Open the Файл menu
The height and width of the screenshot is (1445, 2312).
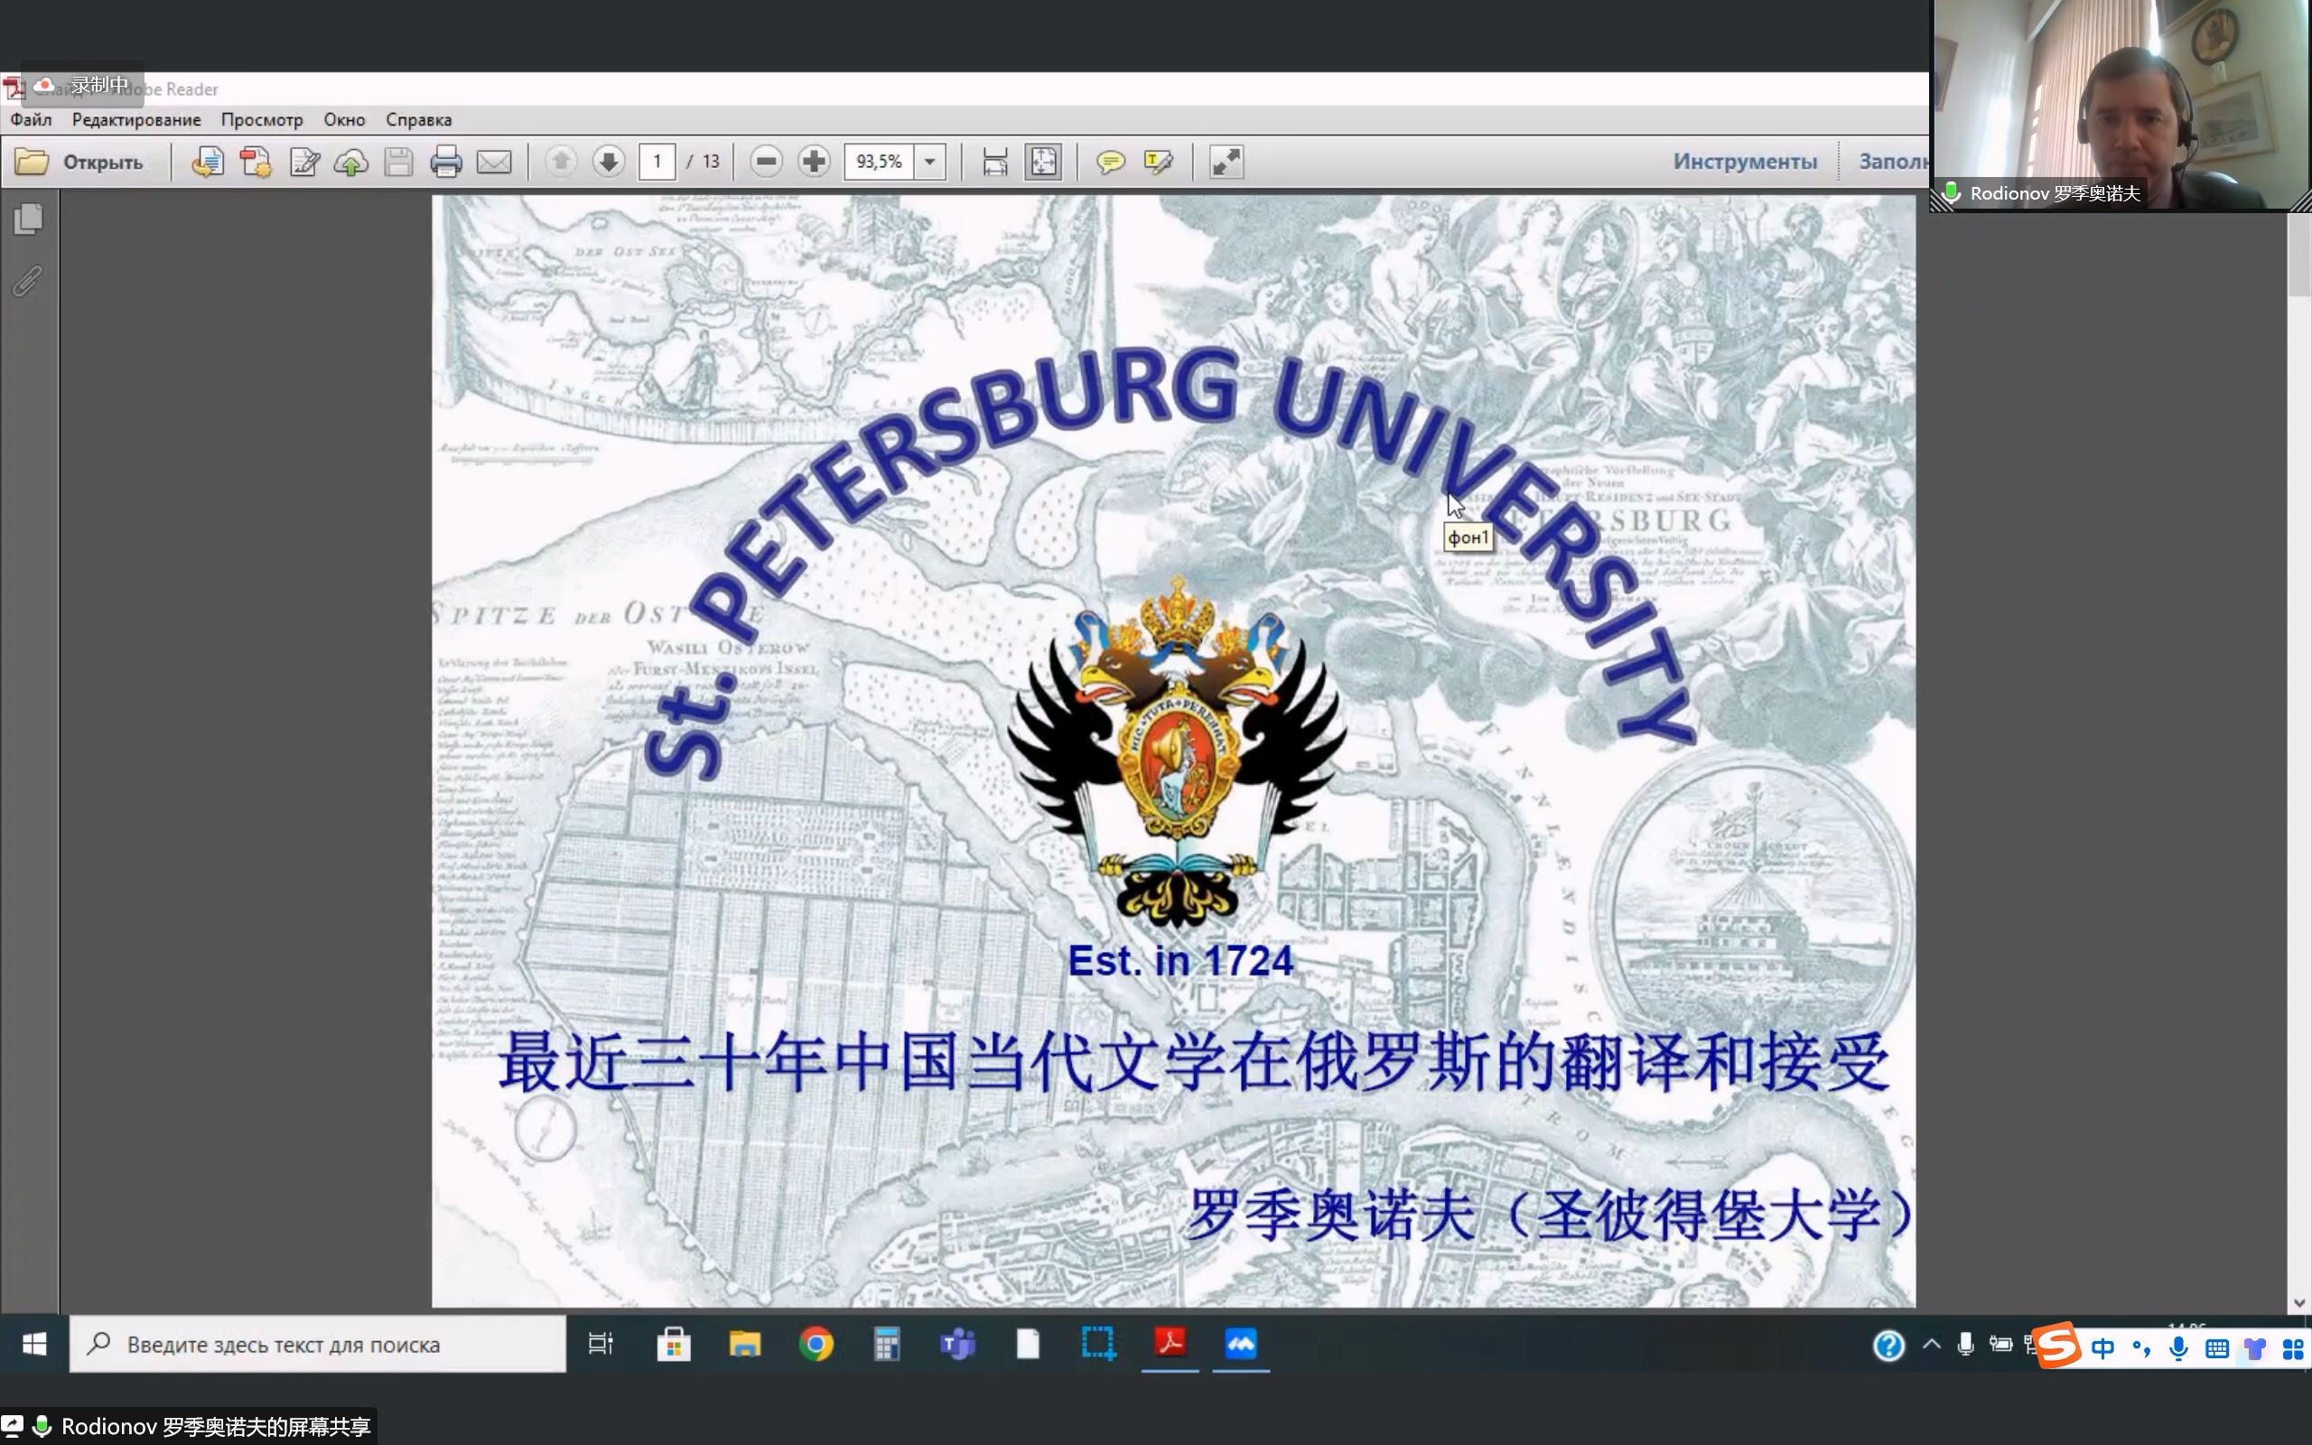tap(31, 119)
